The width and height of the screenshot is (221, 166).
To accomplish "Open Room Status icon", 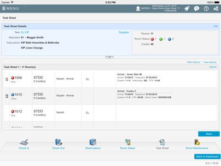I will tap(128, 142).
